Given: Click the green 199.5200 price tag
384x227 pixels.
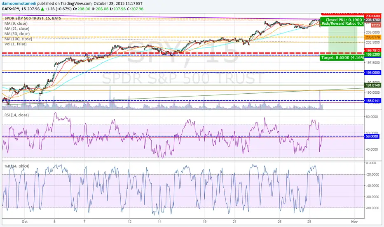Looking at the screenshot, I should 373,54.
